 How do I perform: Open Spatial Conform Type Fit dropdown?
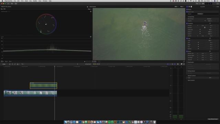(210, 78)
